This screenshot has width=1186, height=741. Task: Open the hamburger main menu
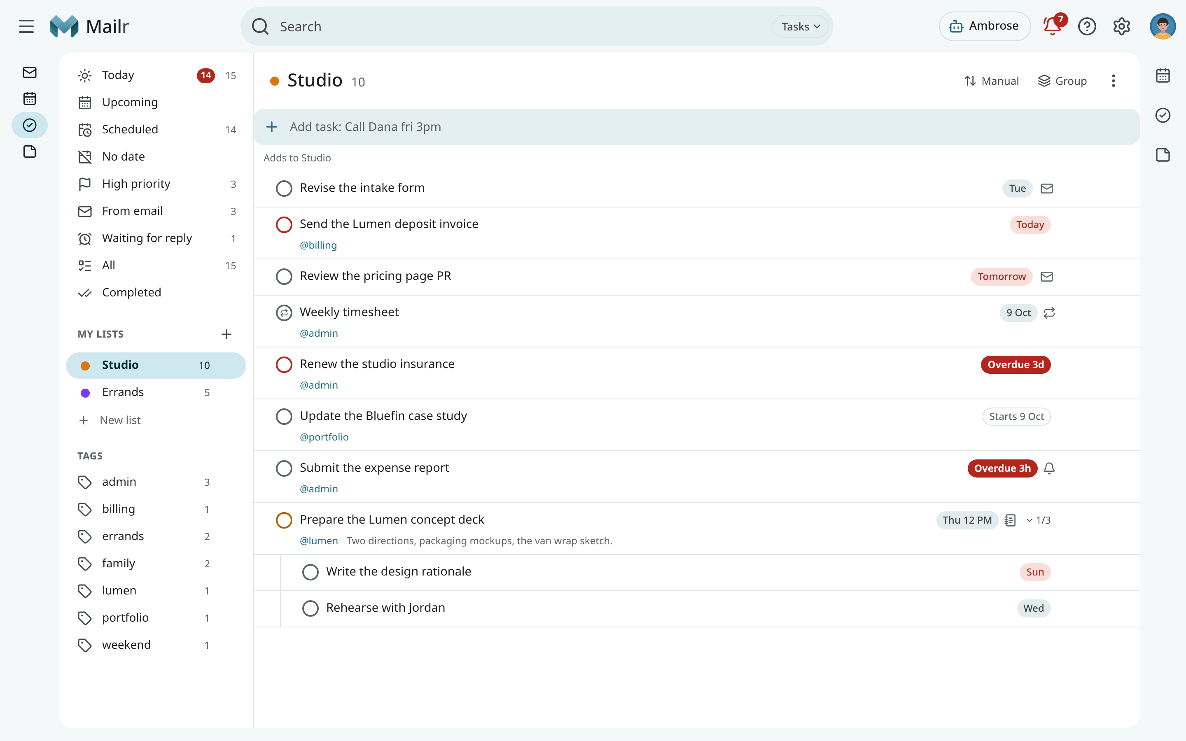click(26, 26)
